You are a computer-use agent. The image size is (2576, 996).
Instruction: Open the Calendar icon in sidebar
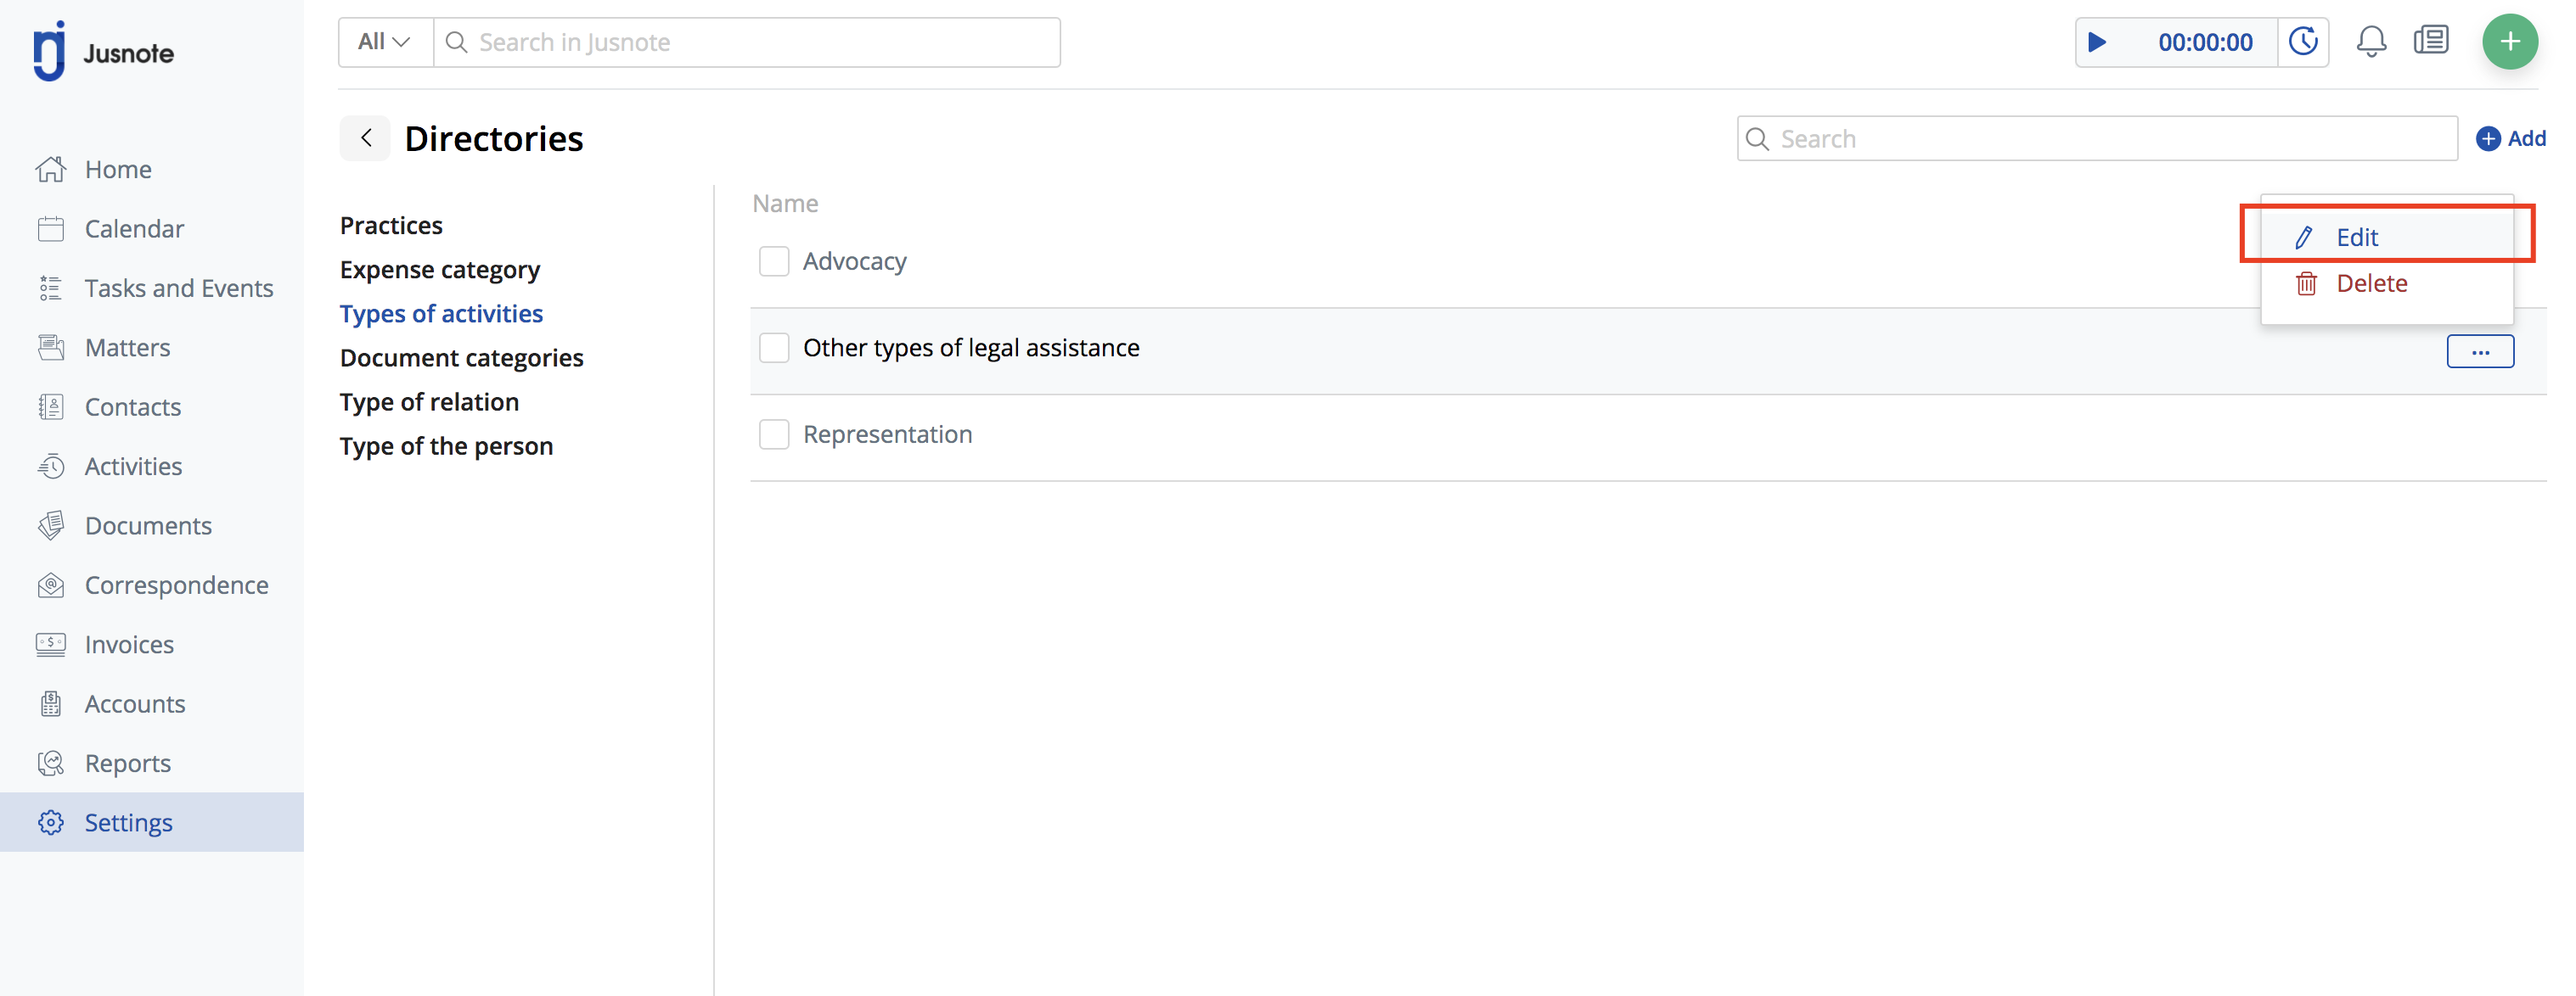(x=51, y=229)
